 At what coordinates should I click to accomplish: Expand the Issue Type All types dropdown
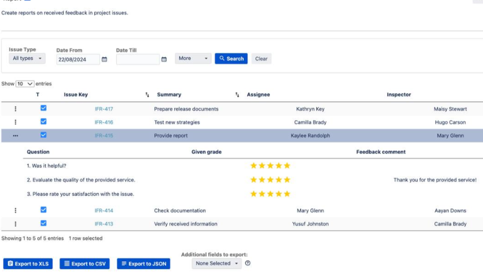(27, 58)
